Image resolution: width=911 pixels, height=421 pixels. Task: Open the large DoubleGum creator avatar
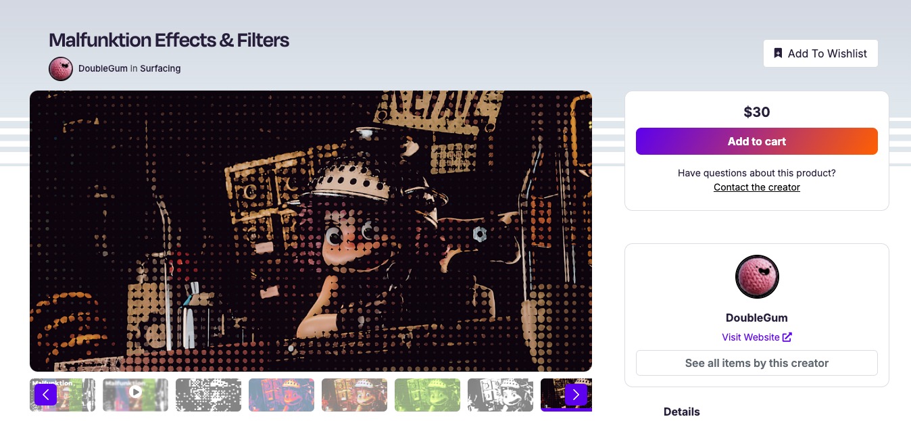click(x=757, y=277)
